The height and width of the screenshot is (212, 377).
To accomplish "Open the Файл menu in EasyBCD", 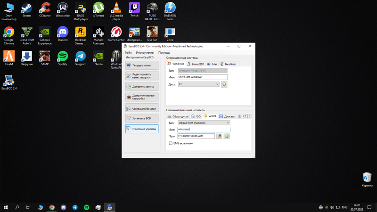I will pyautogui.click(x=128, y=53).
